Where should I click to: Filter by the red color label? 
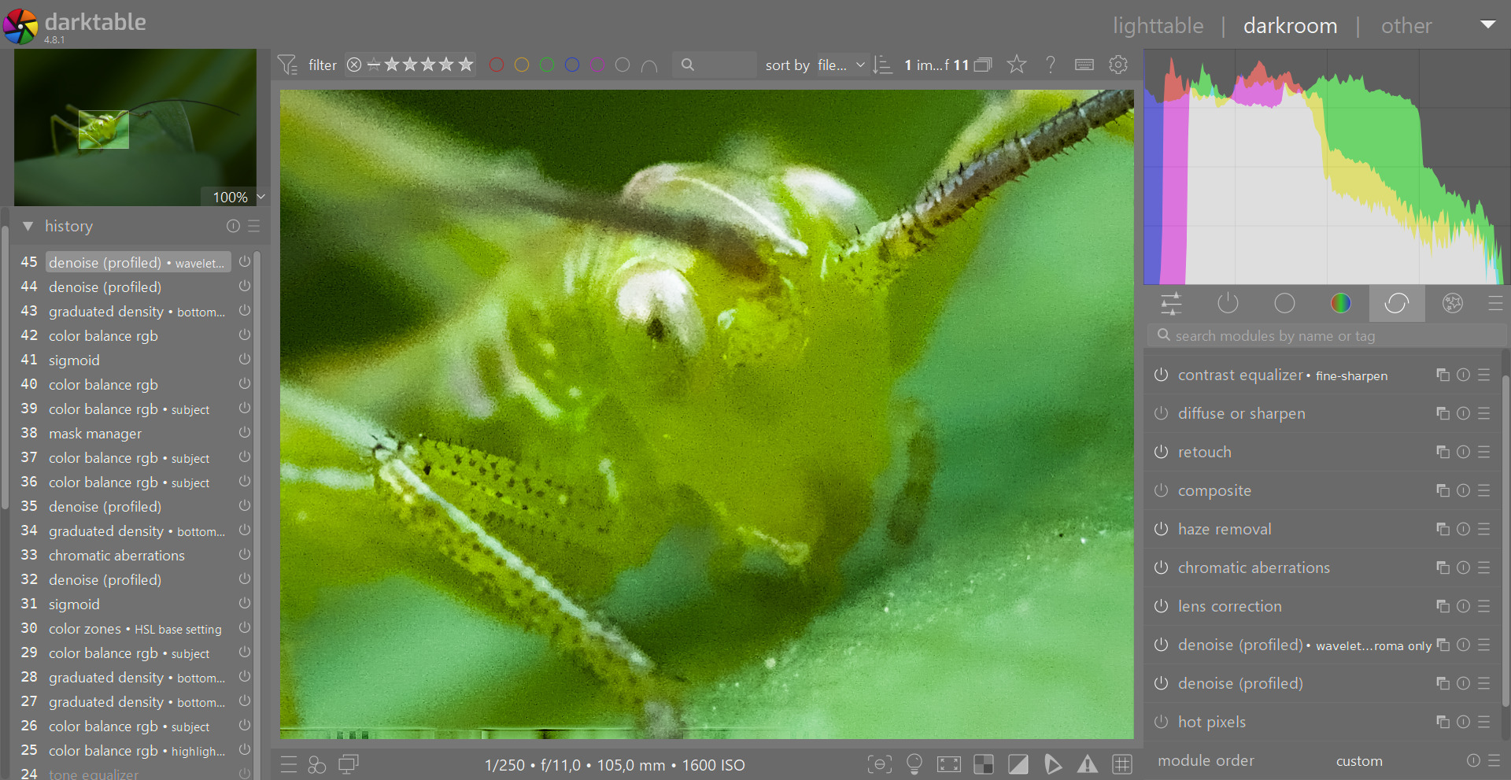pyautogui.click(x=497, y=65)
